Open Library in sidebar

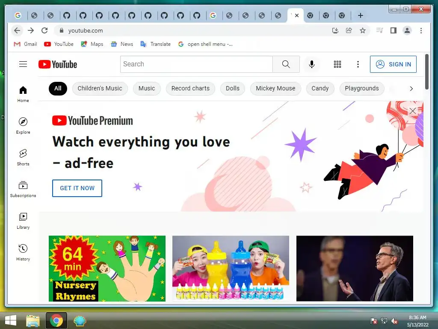coord(23,221)
